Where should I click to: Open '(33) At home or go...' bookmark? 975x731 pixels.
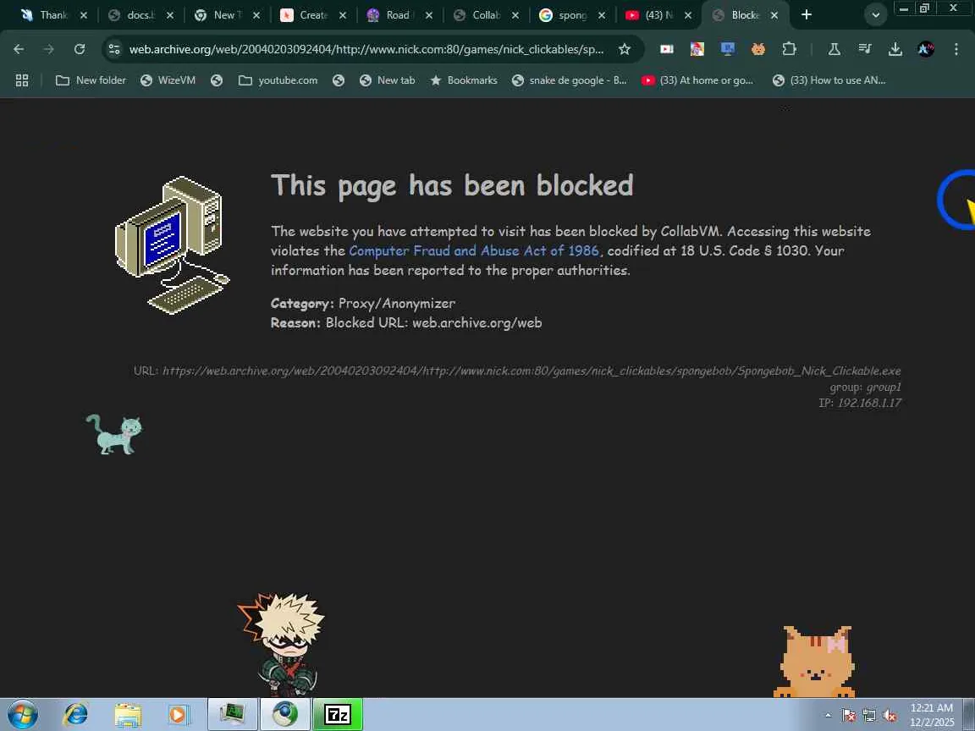[697, 80]
